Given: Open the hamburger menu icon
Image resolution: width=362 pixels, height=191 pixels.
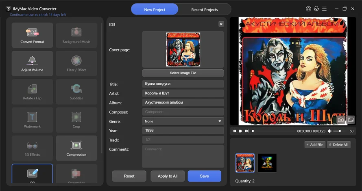Looking at the screenshot, I should coord(324,9).
